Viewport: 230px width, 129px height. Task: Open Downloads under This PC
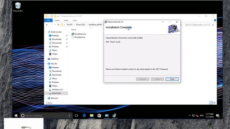point(57,75)
